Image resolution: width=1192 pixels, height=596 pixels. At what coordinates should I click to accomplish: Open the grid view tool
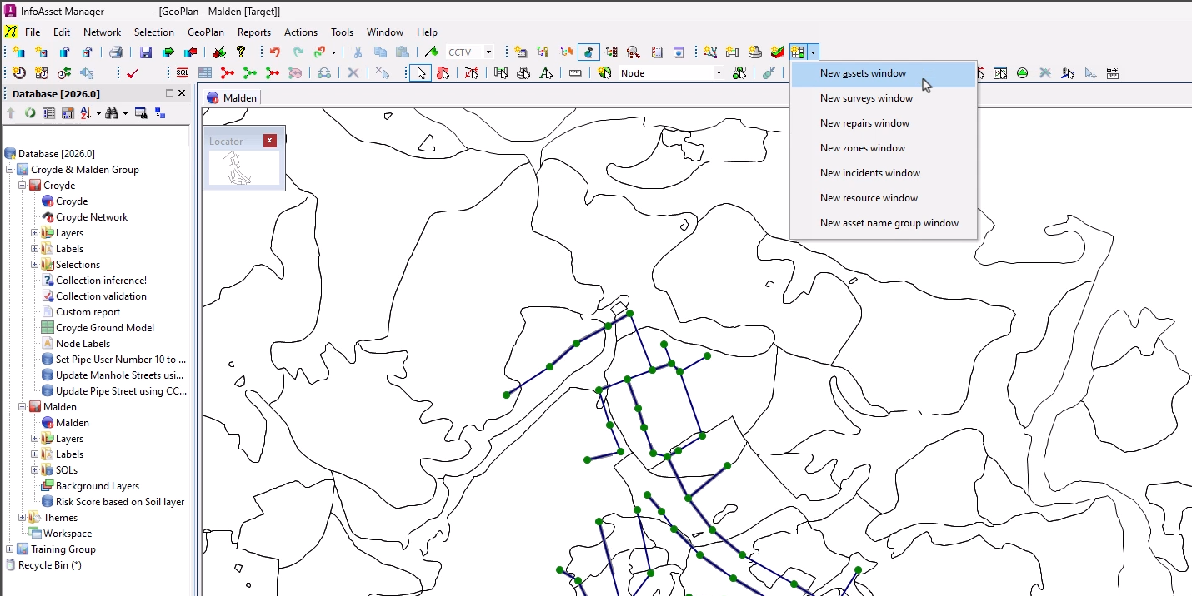coord(205,72)
